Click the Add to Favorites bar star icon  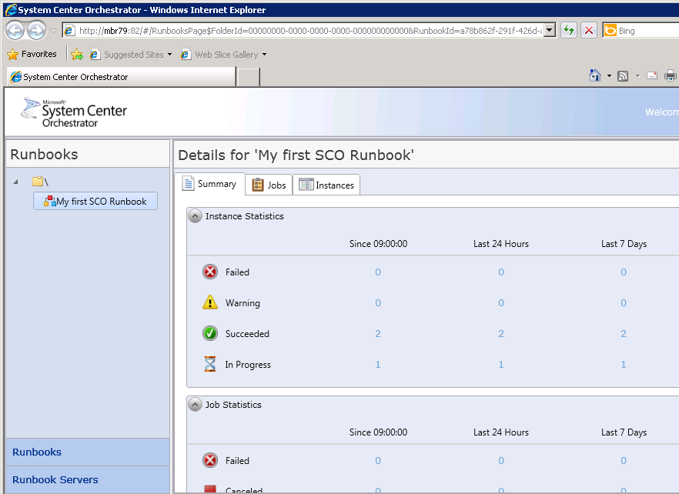(77, 55)
